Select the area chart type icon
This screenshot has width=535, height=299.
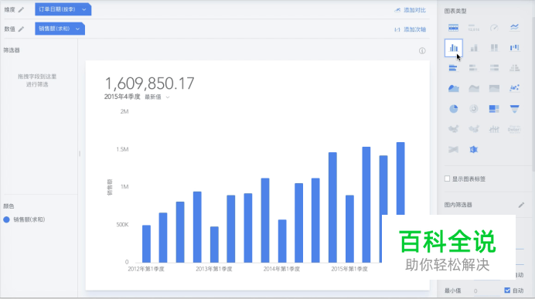click(453, 88)
